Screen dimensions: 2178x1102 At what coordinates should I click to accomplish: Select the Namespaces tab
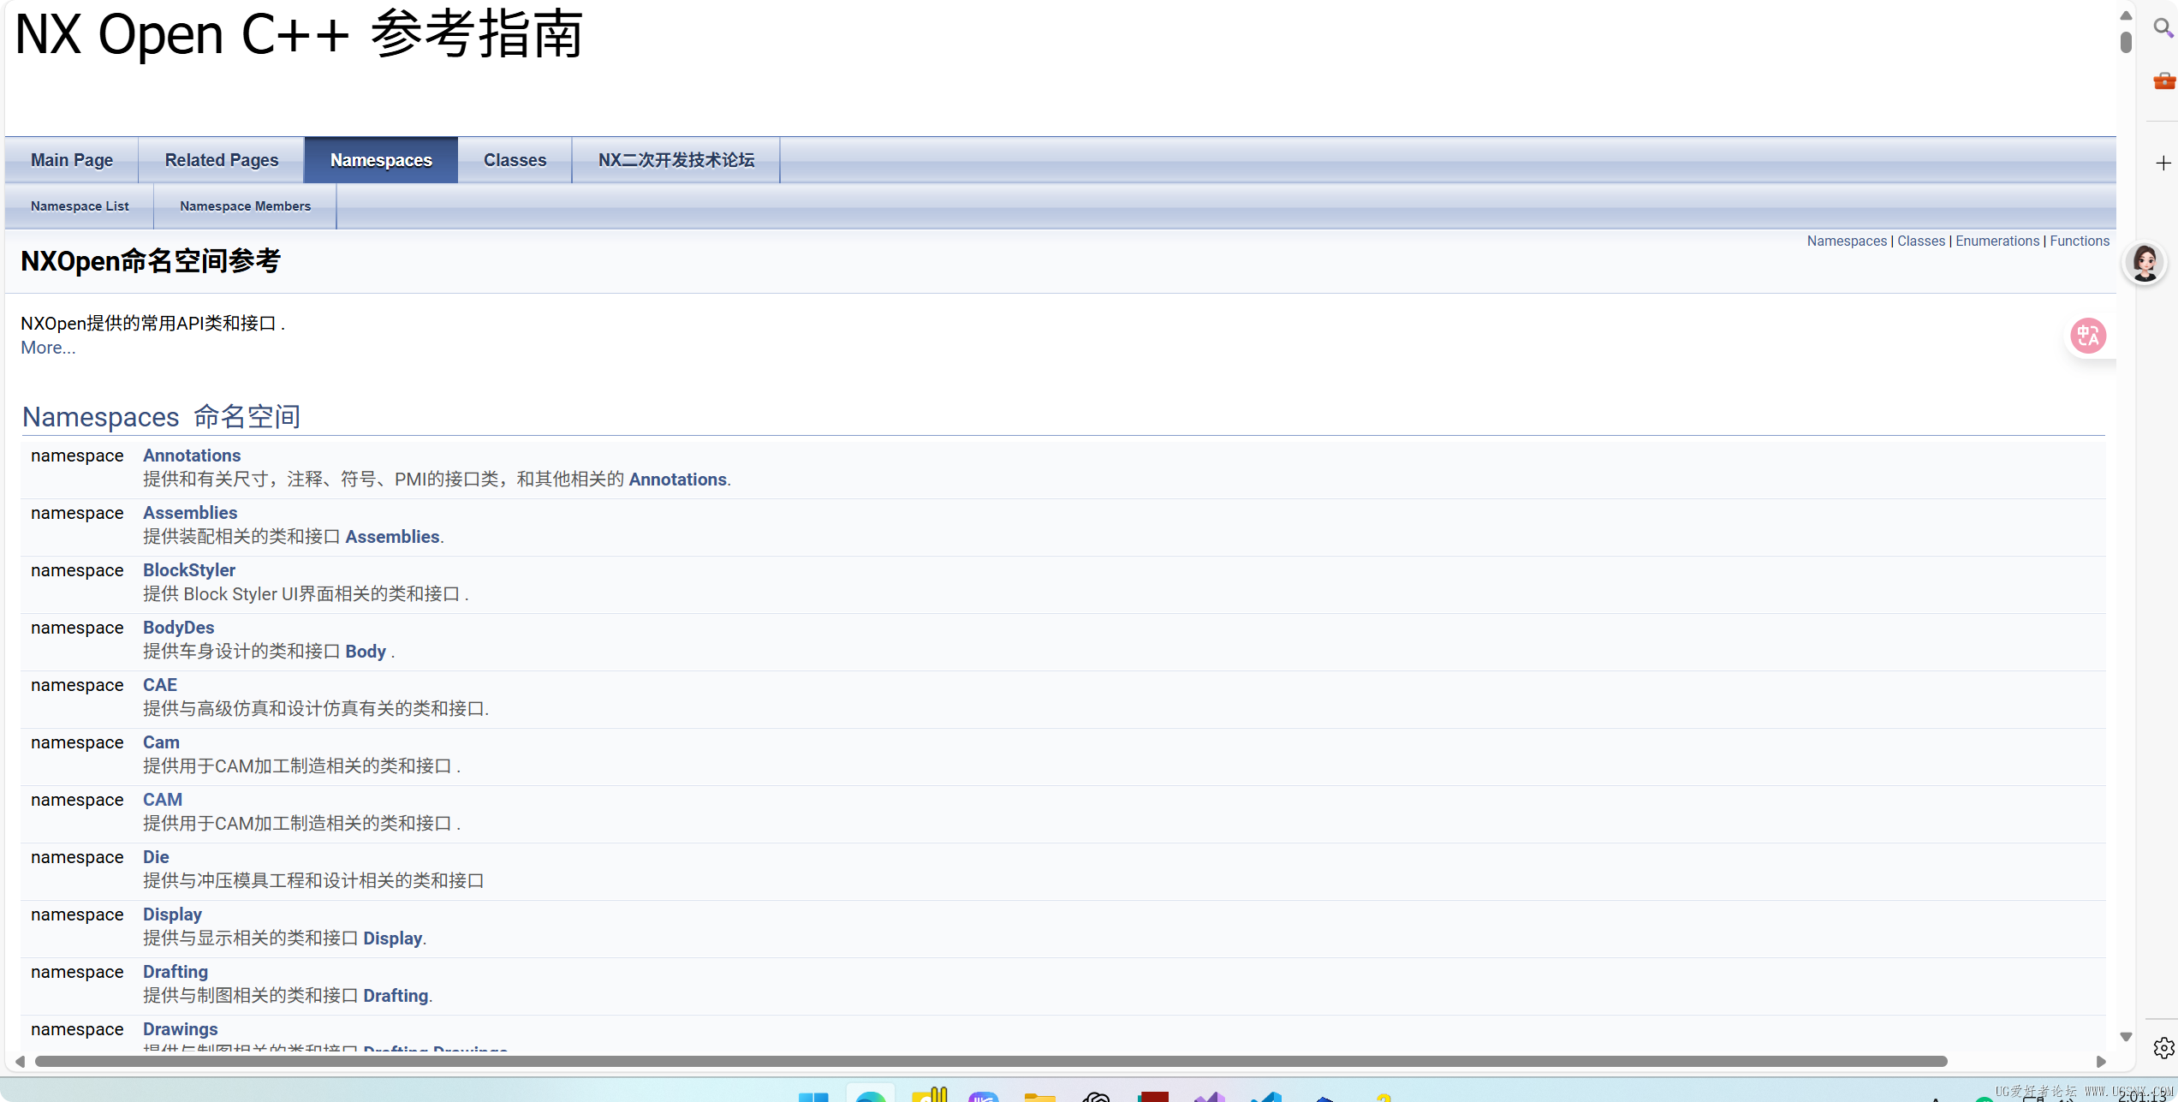(x=381, y=160)
